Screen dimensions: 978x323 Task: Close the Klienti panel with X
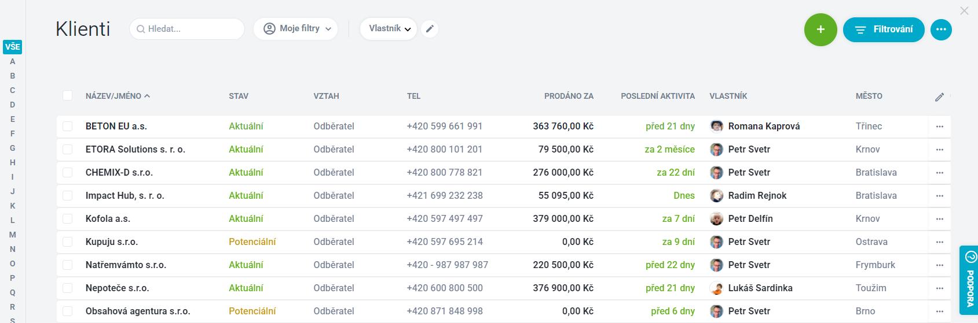click(x=964, y=10)
